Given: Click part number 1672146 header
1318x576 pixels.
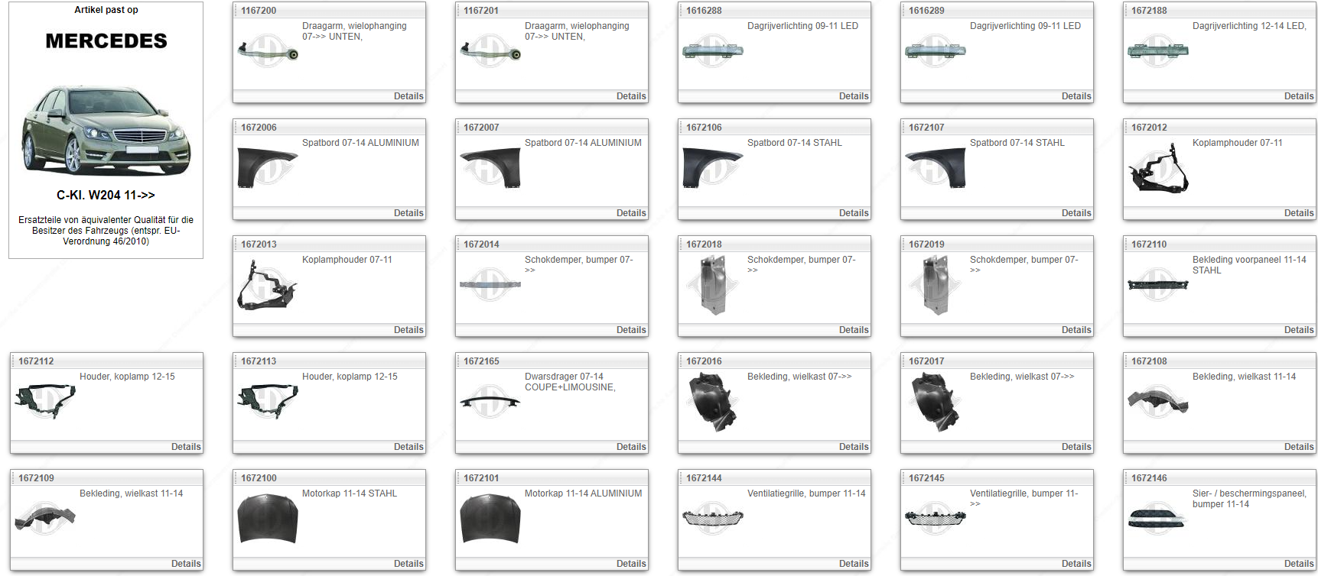Looking at the screenshot, I should [x=1149, y=478].
